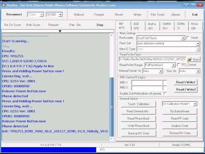The height and width of the screenshot is (154, 205).
Task: Click the Rp Badsoftware button
Action: coord(180,111)
